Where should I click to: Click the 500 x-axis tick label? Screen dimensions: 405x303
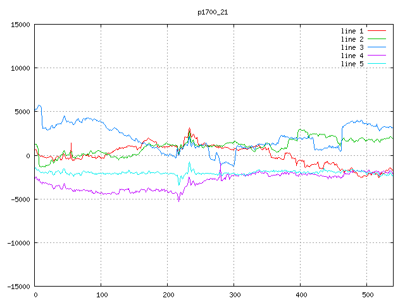tap(367, 294)
